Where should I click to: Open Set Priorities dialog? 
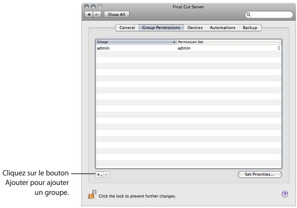click(260, 174)
